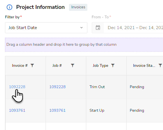Open the Invoice # column filter
This screenshot has width=163, height=130.
coord(32,65)
